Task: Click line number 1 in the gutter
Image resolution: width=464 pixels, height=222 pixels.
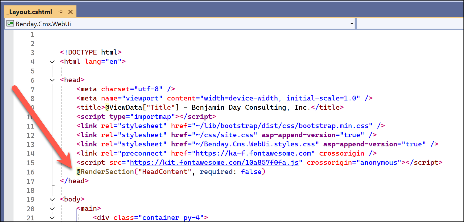Action: (x=32, y=34)
